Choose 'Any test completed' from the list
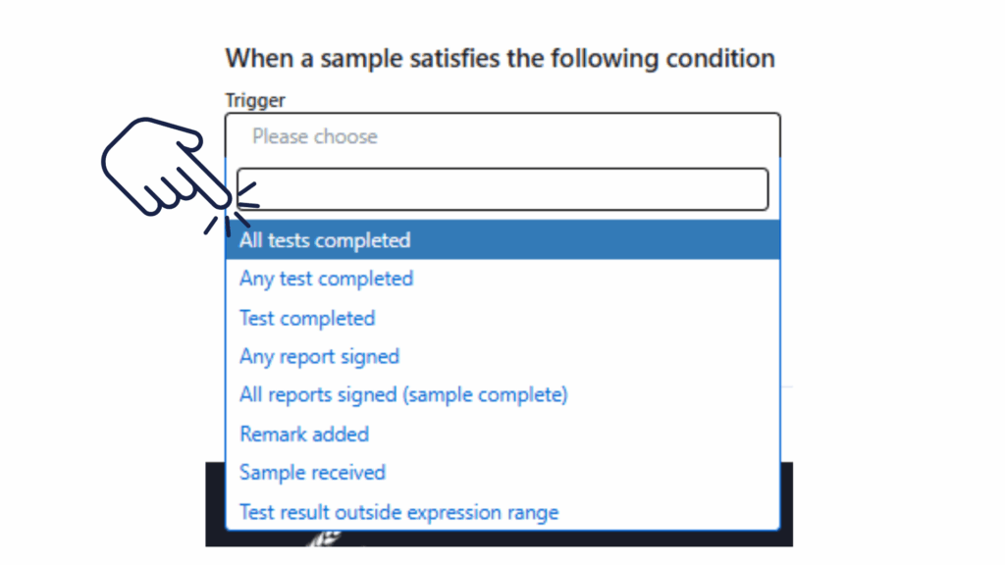1005x565 pixels. click(x=326, y=279)
